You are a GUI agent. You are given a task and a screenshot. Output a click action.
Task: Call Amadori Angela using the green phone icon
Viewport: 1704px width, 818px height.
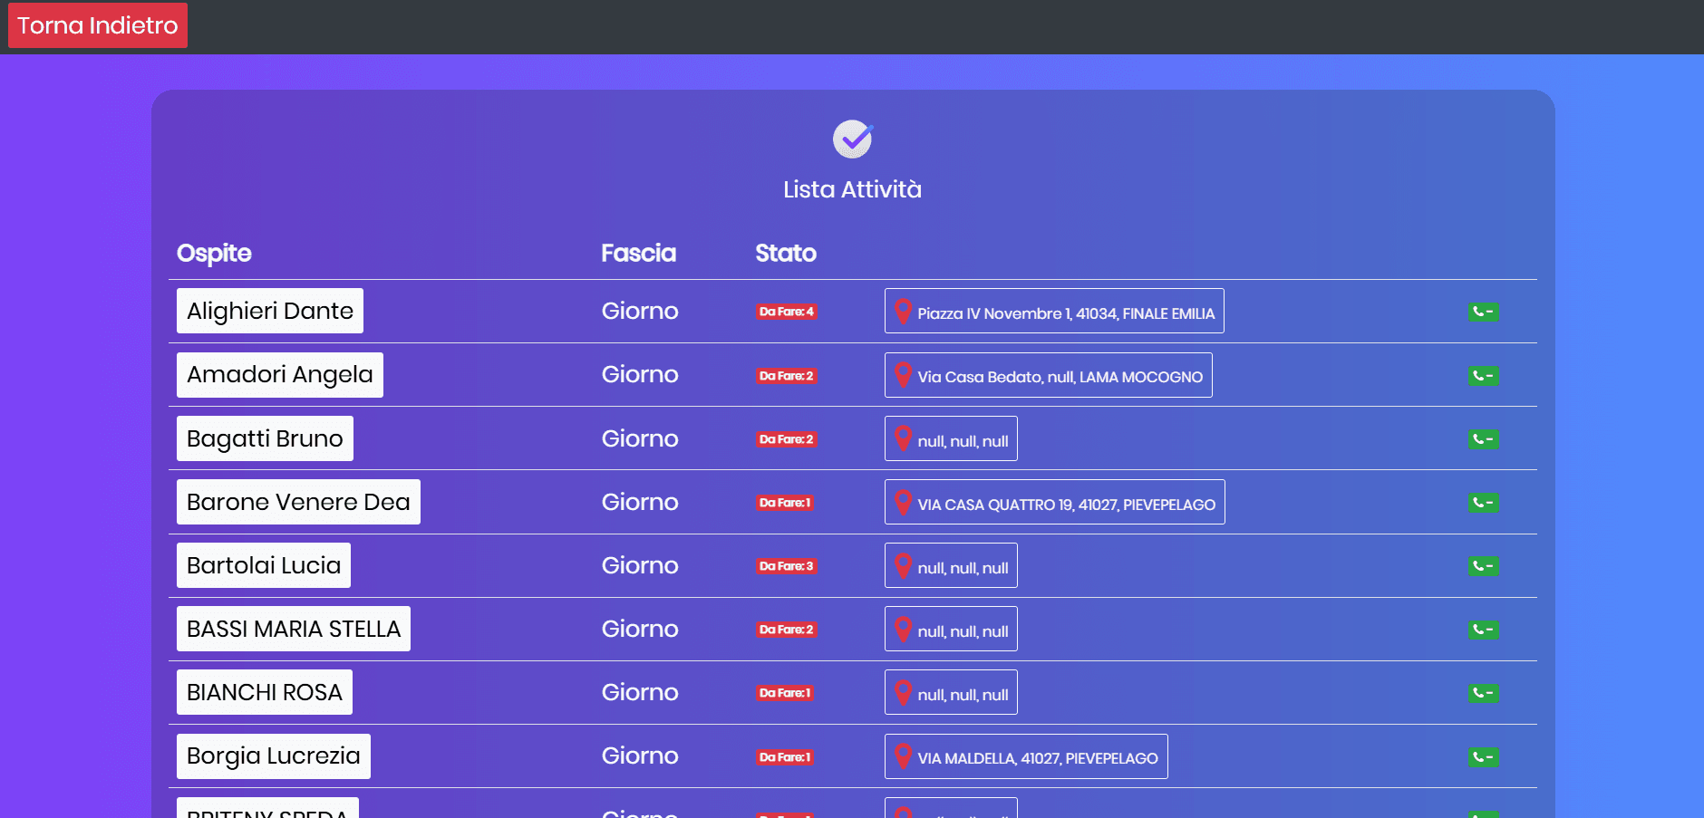click(x=1482, y=375)
